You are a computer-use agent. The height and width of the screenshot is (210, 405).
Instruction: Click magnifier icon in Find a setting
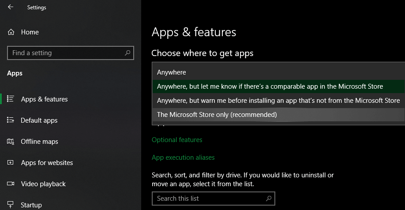point(127,53)
